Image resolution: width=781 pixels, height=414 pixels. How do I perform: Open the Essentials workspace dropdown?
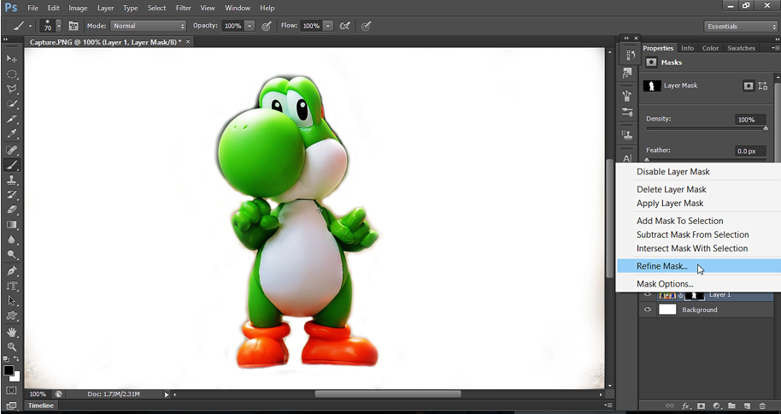(x=740, y=27)
